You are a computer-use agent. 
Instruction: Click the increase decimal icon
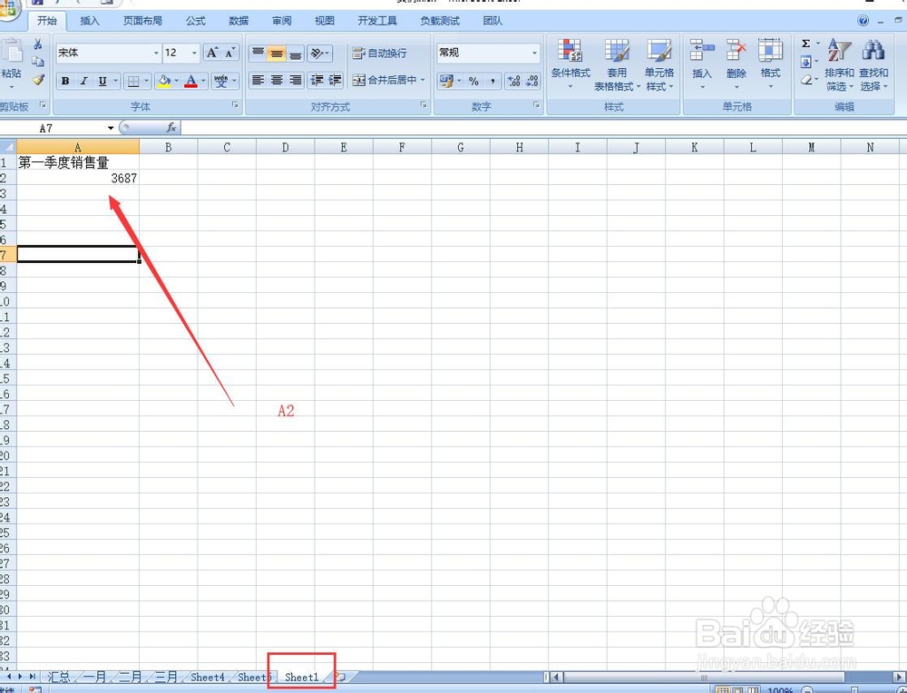coord(513,81)
